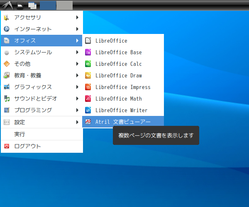Expand the インターネット submenu arrow
Image resolution: width=249 pixels, height=207 pixels.
pos(77,29)
